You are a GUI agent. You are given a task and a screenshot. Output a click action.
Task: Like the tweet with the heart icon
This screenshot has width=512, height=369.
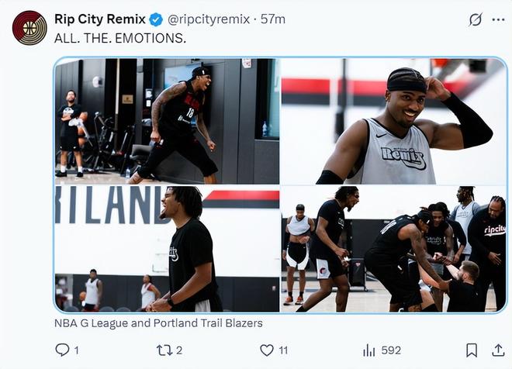click(x=267, y=350)
